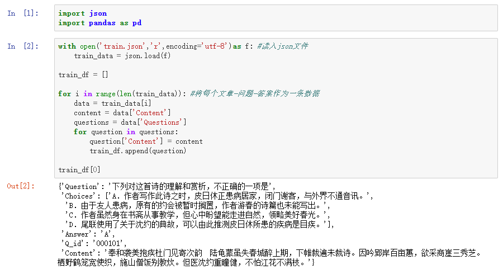Image resolution: width=503 pixels, height=274 pixels.
Task: Click the comment '#将每个文章-问题-答案作为一条数据'
Action: 255,94
